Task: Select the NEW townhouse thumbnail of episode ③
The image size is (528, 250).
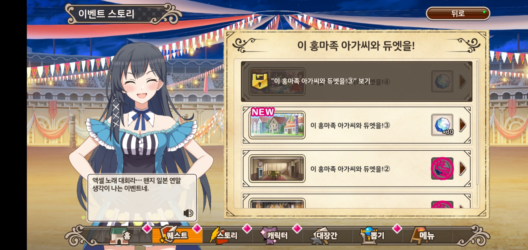Action: (277, 125)
